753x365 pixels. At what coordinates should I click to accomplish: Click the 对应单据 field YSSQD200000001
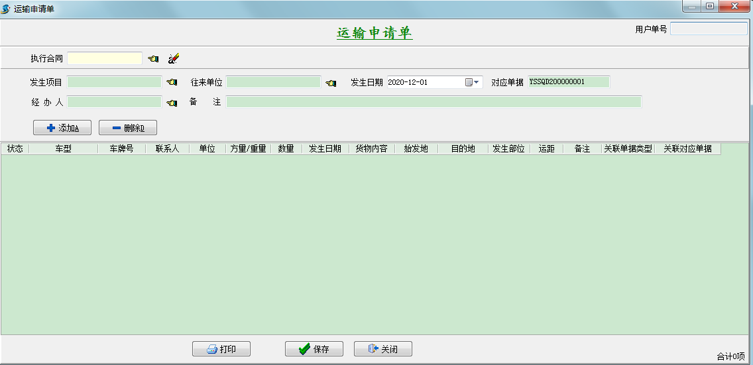pyautogui.click(x=569, y=82)
